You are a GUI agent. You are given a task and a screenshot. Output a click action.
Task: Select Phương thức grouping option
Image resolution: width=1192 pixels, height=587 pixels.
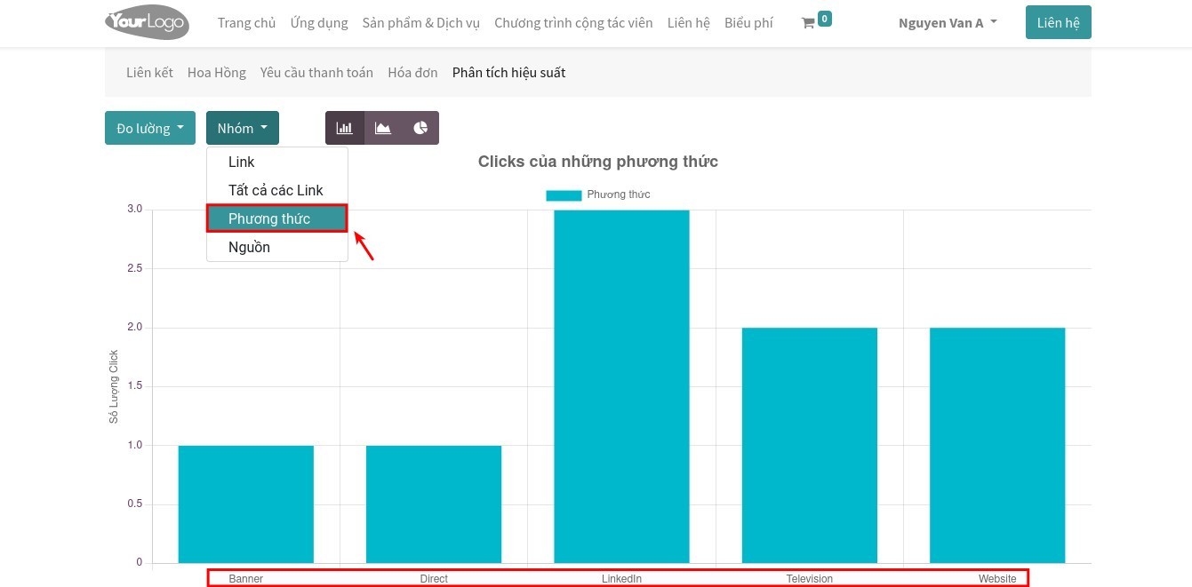click(x=276, y=218)
